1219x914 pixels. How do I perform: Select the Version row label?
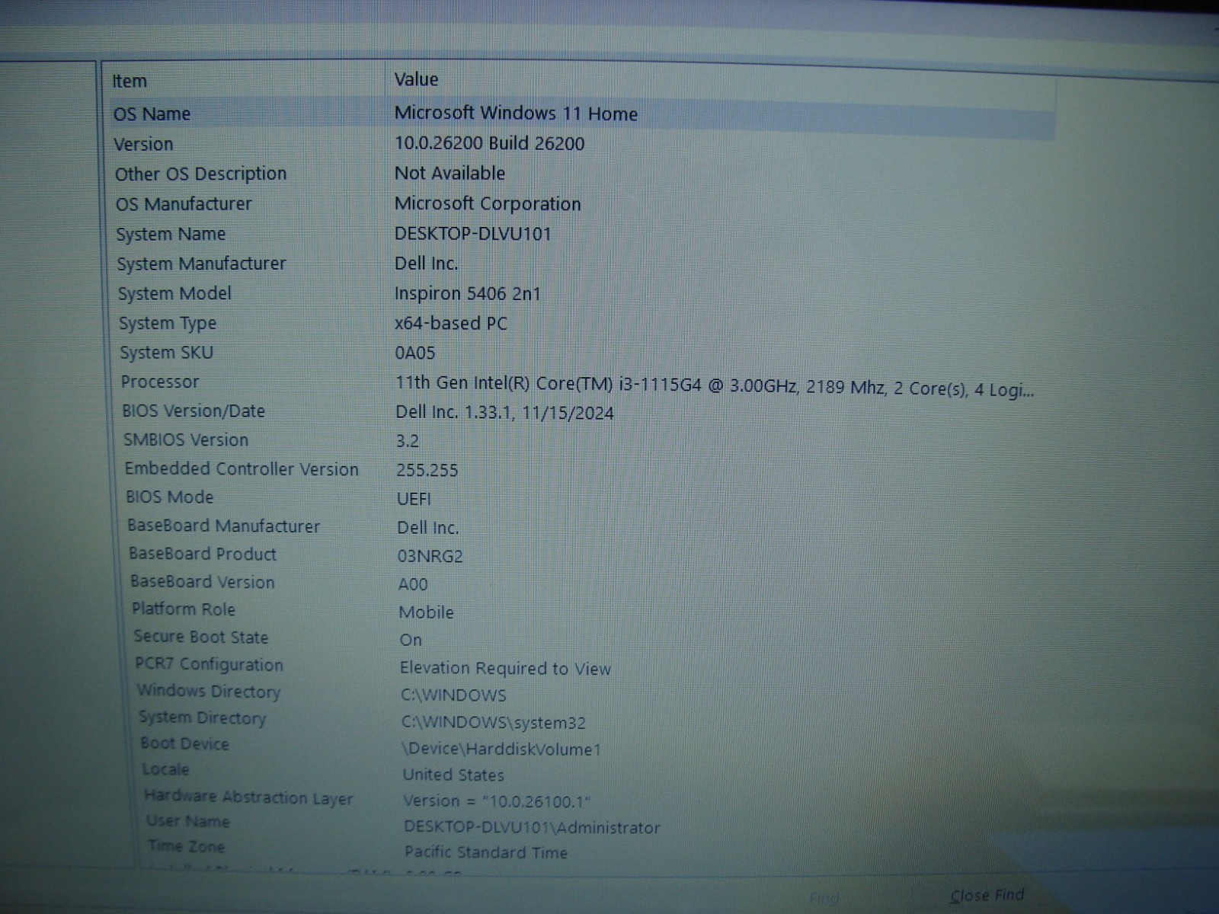tap(143, 144)
